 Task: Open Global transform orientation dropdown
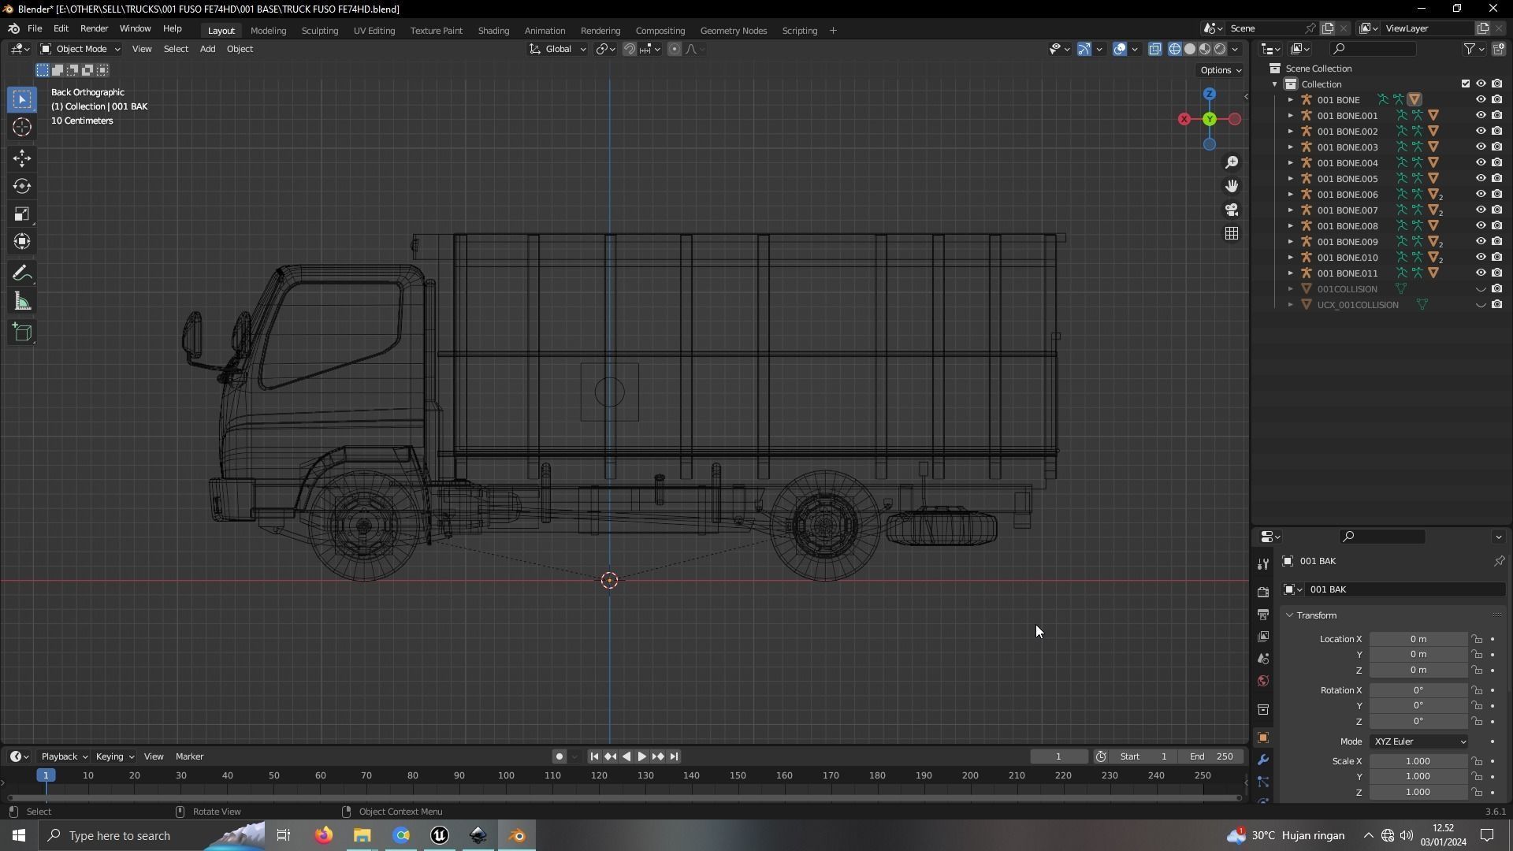(x=558, y=49)
